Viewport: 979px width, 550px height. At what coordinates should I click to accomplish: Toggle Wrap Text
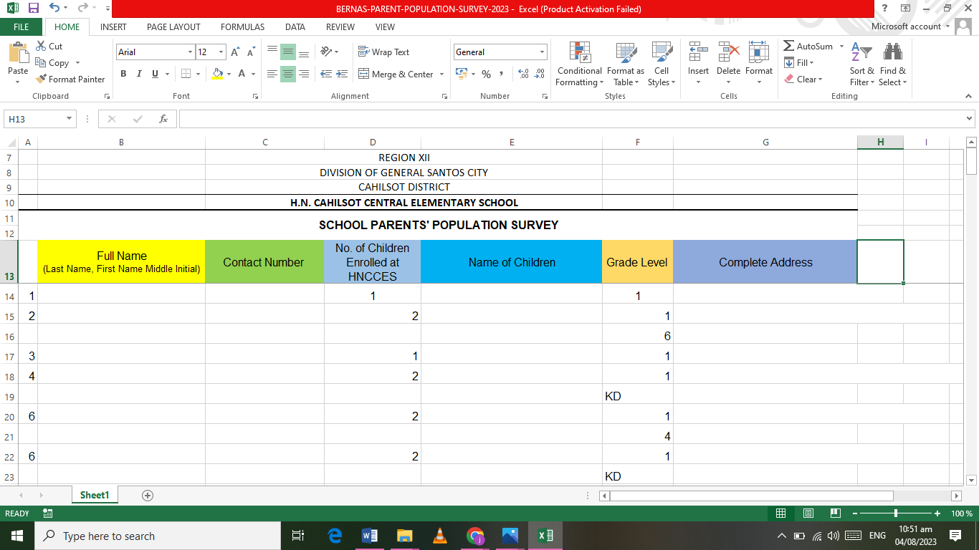[383, 52]
